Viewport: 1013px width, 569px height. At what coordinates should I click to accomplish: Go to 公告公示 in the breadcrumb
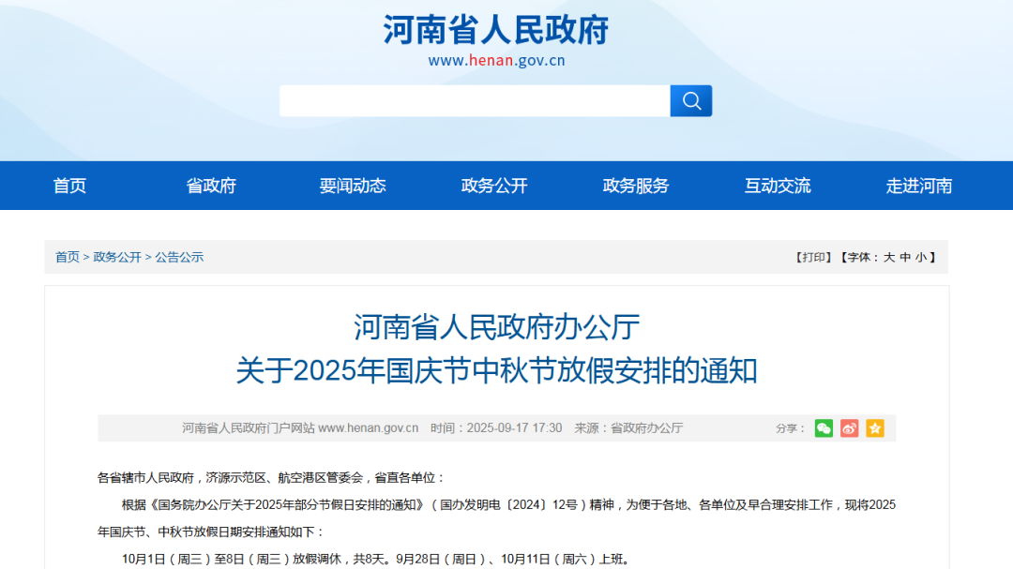pos(179,257)
